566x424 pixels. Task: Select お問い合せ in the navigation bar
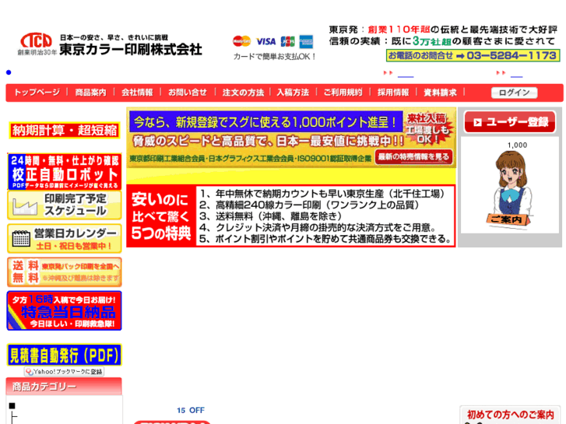(x=188, y=93)
